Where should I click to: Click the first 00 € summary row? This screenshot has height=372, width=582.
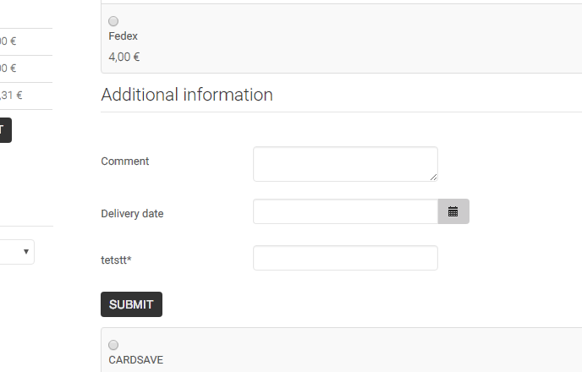8,41
